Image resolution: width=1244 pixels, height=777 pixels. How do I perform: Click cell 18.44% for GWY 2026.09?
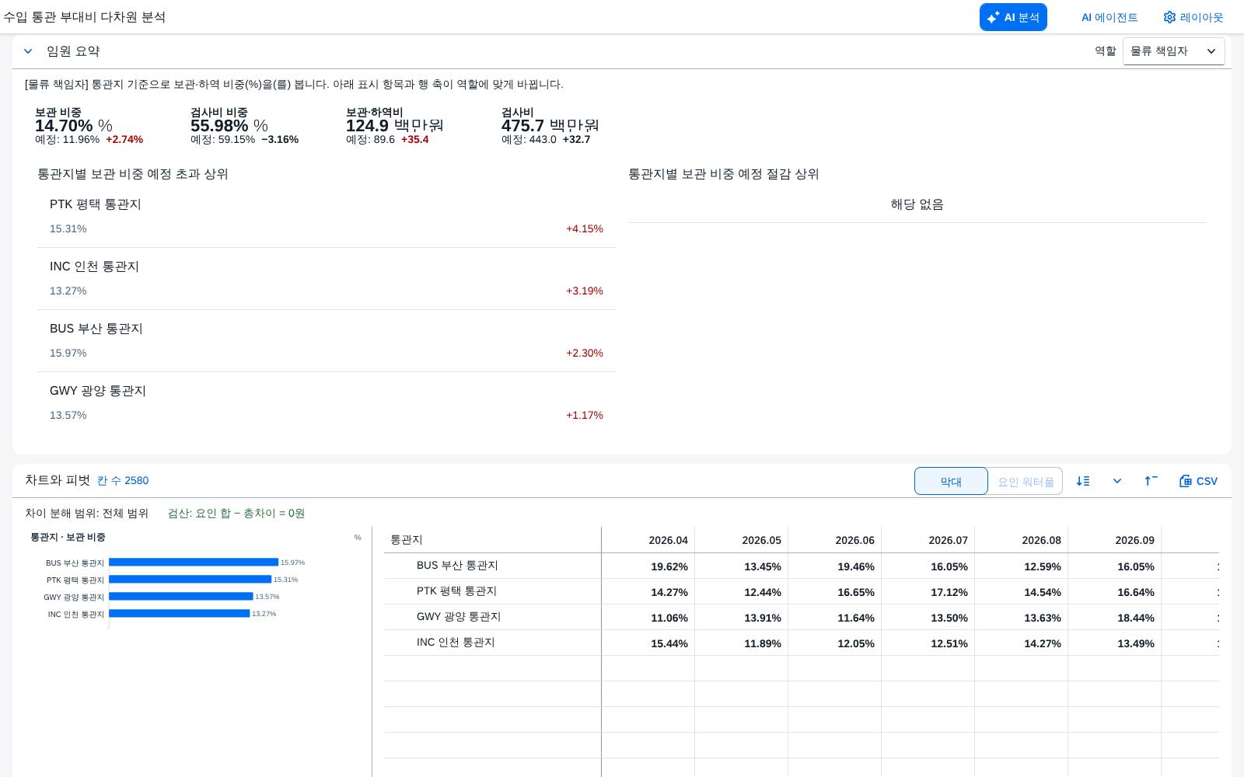[1115, 618]
